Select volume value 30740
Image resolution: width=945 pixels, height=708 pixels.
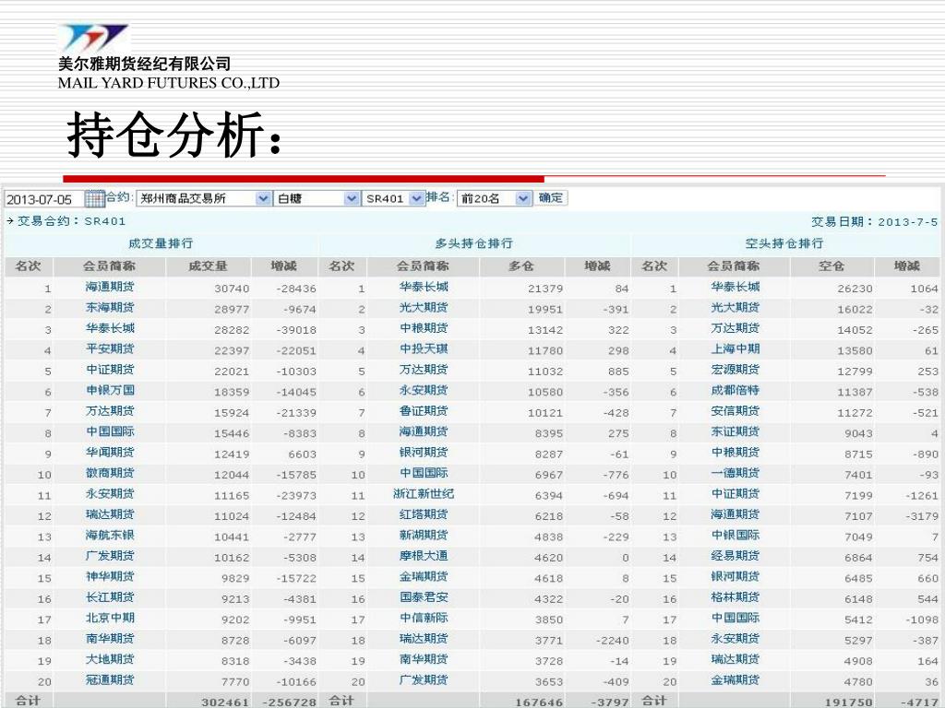pyautogui.click(x=232, y=289)
